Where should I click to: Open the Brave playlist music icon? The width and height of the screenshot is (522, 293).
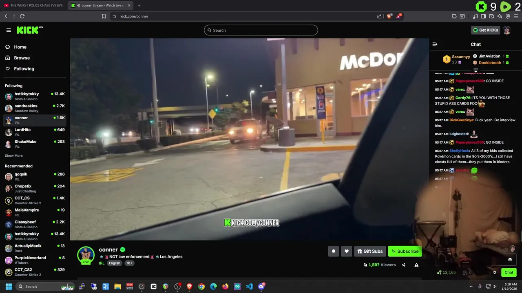(x=476, y=16)
